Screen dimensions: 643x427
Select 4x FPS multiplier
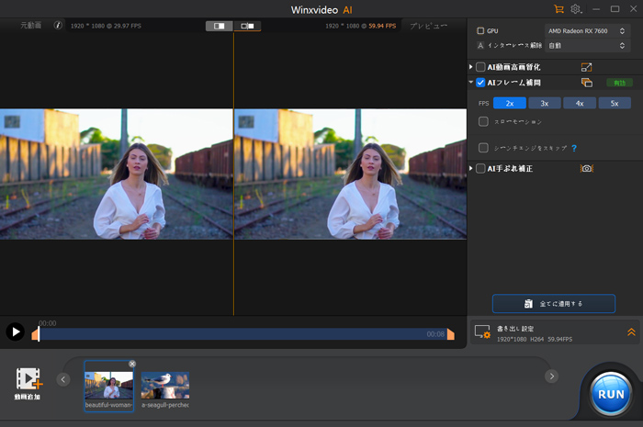pos(580,103)
